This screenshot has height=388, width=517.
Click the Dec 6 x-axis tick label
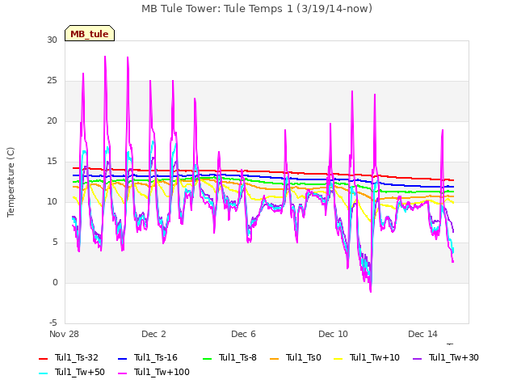(x=243, y=334)
